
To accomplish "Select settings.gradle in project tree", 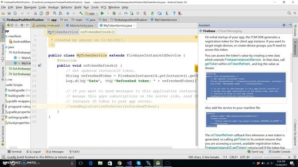I will click(18, 117).
